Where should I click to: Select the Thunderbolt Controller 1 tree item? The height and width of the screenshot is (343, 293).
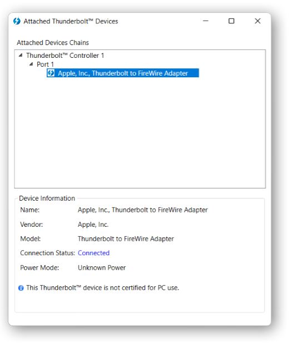pyautogui.click(x=65, y=56)
